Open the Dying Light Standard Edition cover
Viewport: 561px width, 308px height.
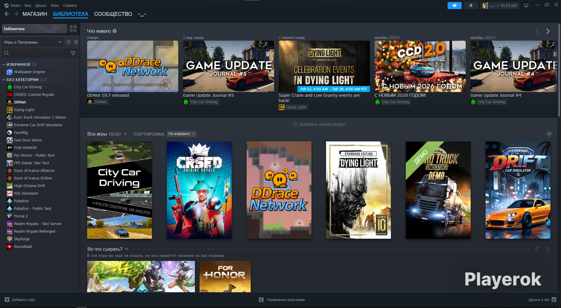point(358,190)
